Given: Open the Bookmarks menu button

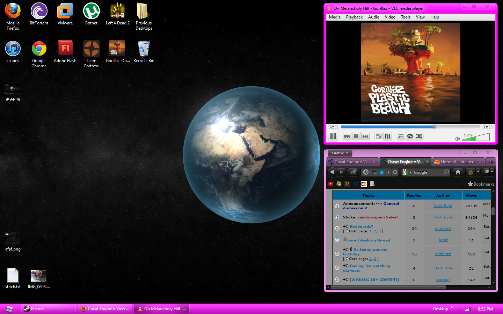Looking at the screenshot, I should click(481, 184).
